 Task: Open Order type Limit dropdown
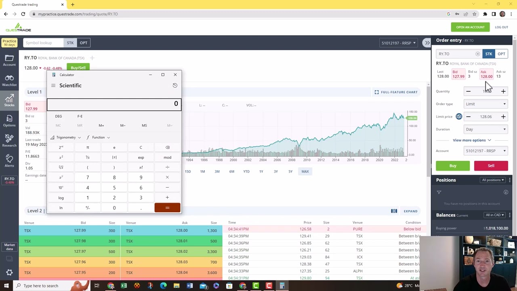point(485,104)
